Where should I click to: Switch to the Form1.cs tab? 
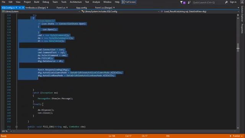click(61, 8)
